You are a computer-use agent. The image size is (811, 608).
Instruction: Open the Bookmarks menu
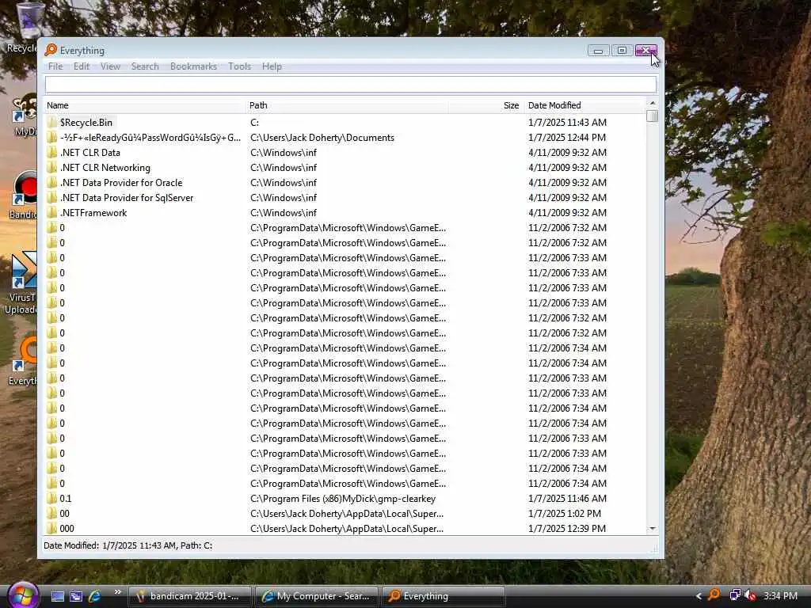pos(193,66)
